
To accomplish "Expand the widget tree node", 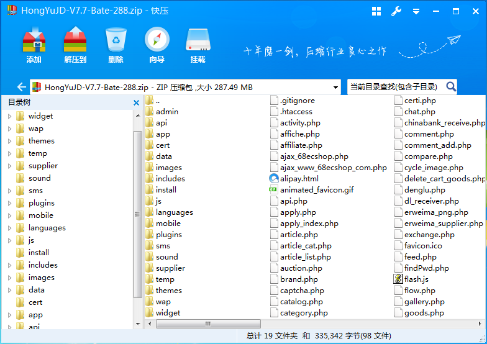I will tap(10, 116).
